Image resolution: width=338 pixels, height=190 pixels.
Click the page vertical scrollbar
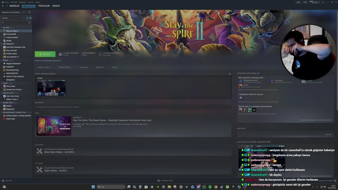point(337,61)
